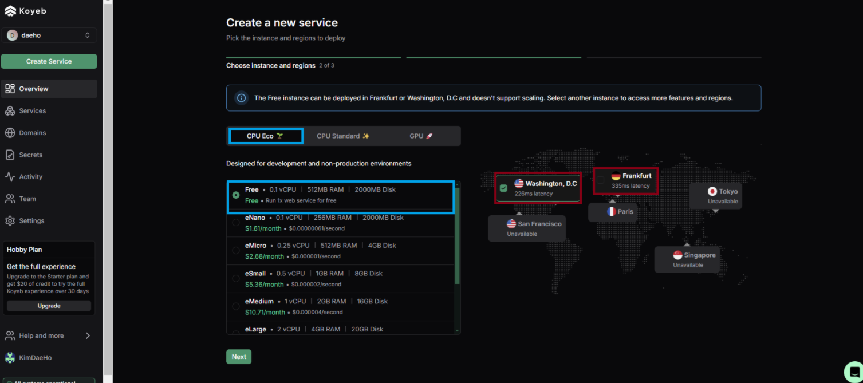The width and height of the screenshot is (863, 383).
Task: Click the $10.71/month eMedium price
Action: coord(265,313)
